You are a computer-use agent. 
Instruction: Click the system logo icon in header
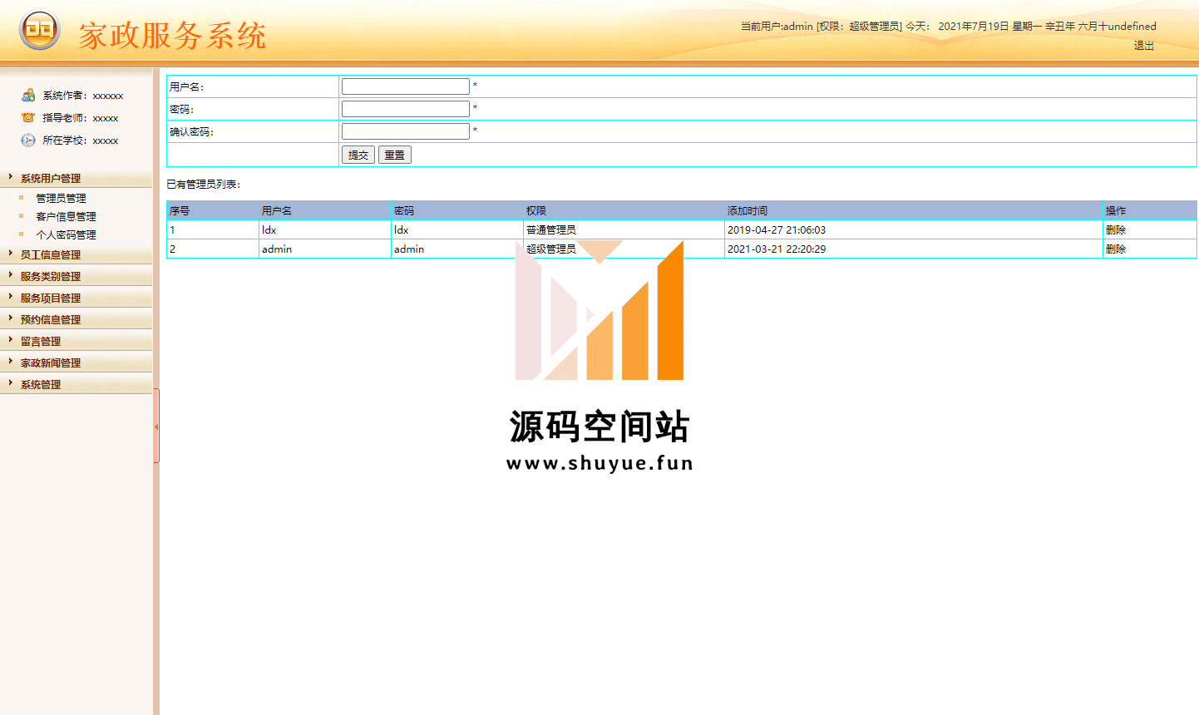tap(39, 31)
